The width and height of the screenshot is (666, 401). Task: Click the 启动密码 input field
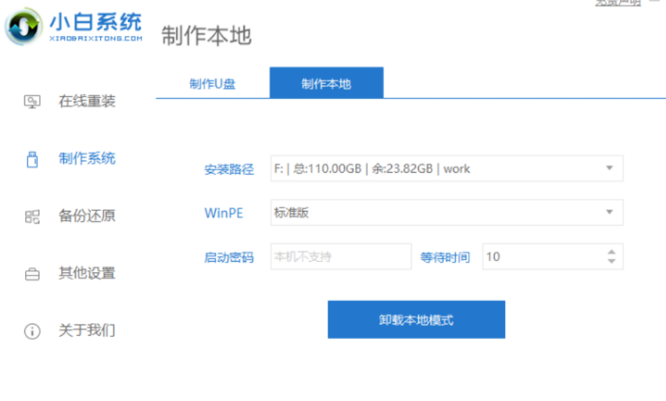[x=341, y=257]
